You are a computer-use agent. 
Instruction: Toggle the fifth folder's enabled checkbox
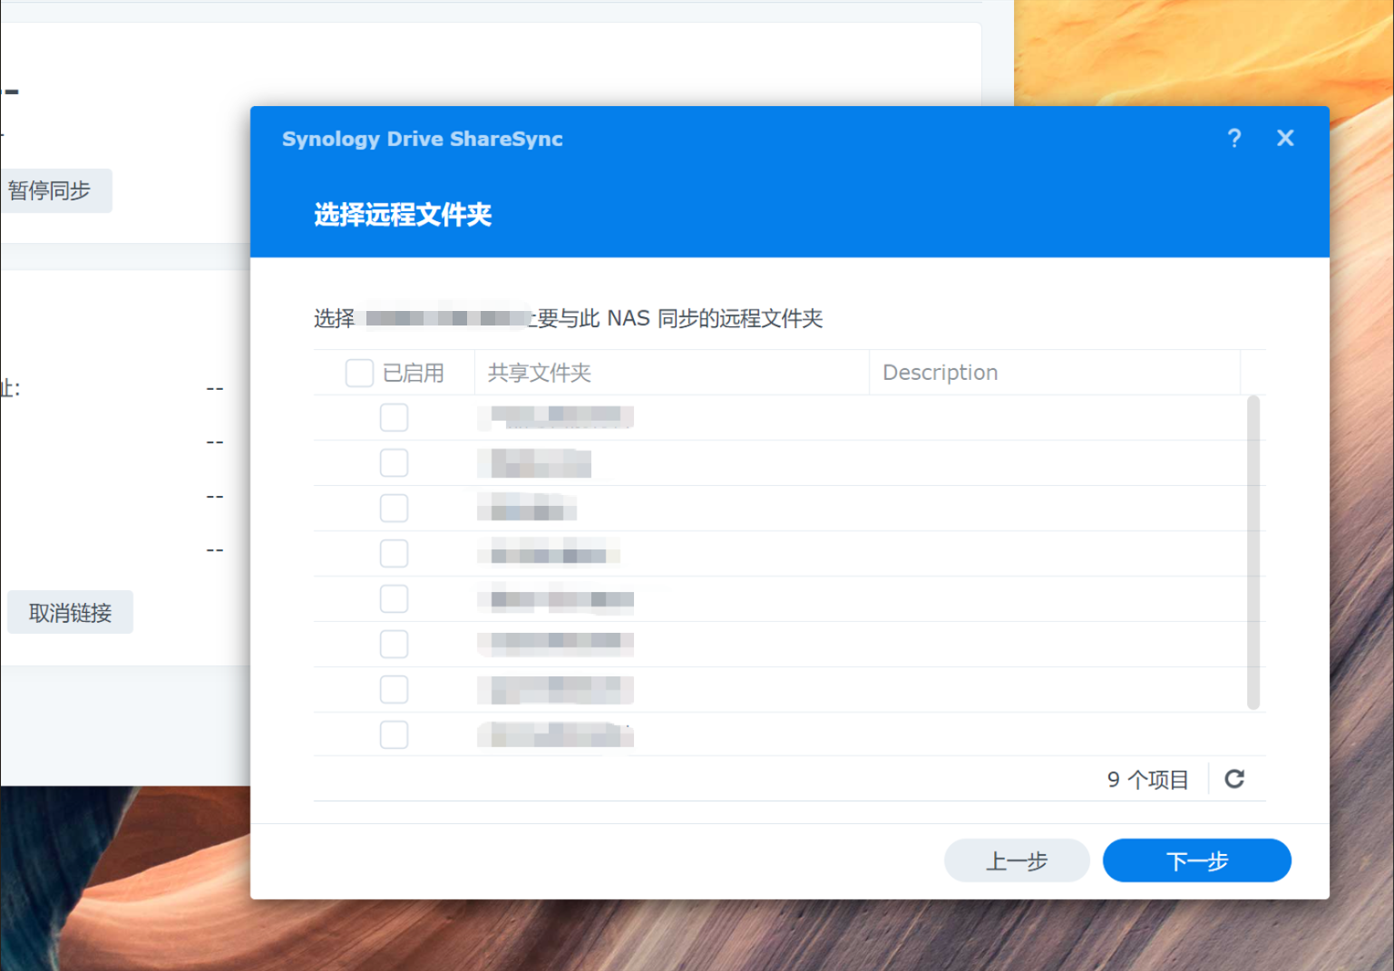click(x=394, y=598)
